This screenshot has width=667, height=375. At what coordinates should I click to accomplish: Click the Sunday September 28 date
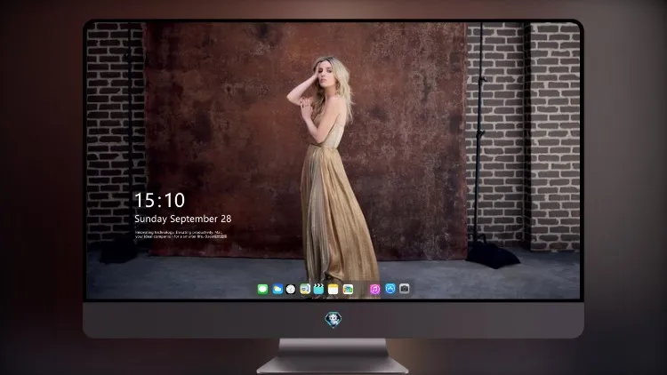pos(183,219)
